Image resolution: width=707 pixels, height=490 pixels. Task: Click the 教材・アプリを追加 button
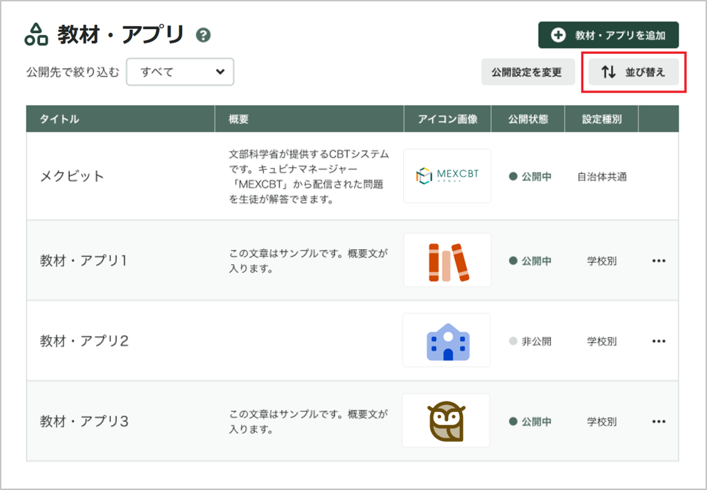(x=608, y=35)
